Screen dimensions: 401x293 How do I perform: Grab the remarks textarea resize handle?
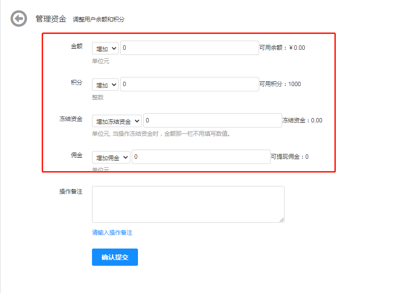click(x=282, y=220)
